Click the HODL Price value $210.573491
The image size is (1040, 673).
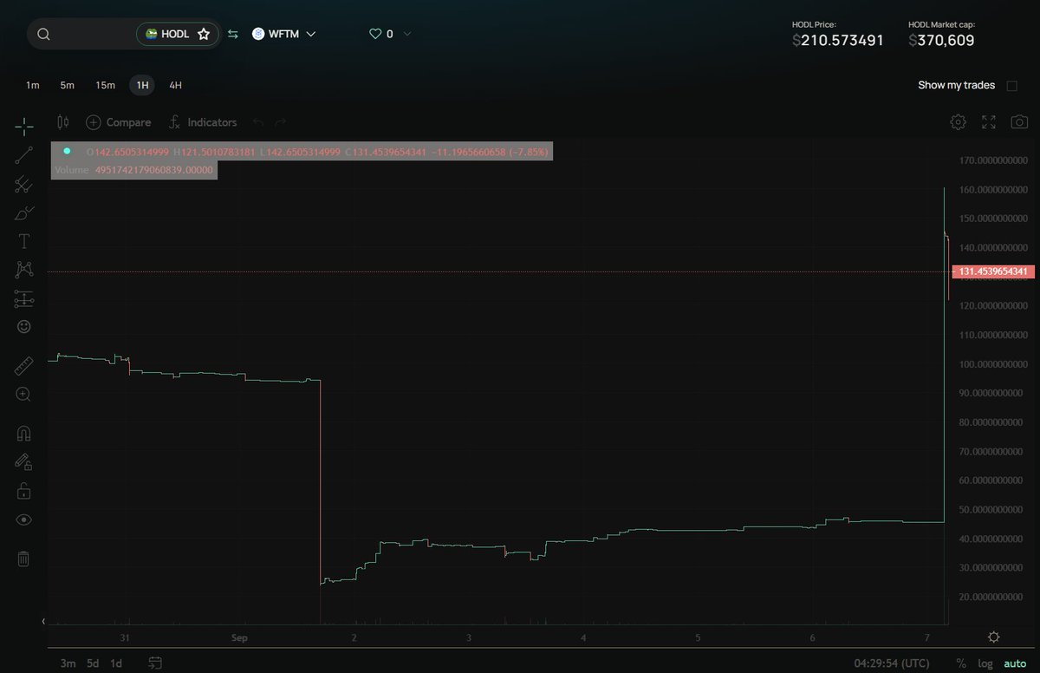point(838,40)
